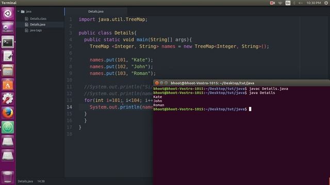The image size is (330, 185).
Task: Open the Wi-Fi network indicator
Action: point(280,3)
